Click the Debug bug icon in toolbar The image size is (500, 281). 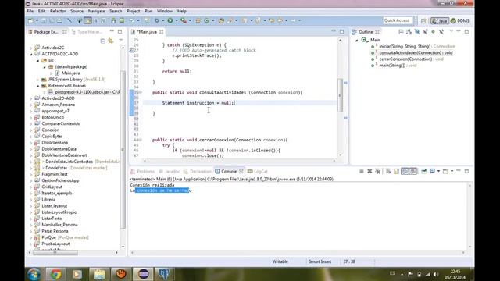click(x=157, y=20)
